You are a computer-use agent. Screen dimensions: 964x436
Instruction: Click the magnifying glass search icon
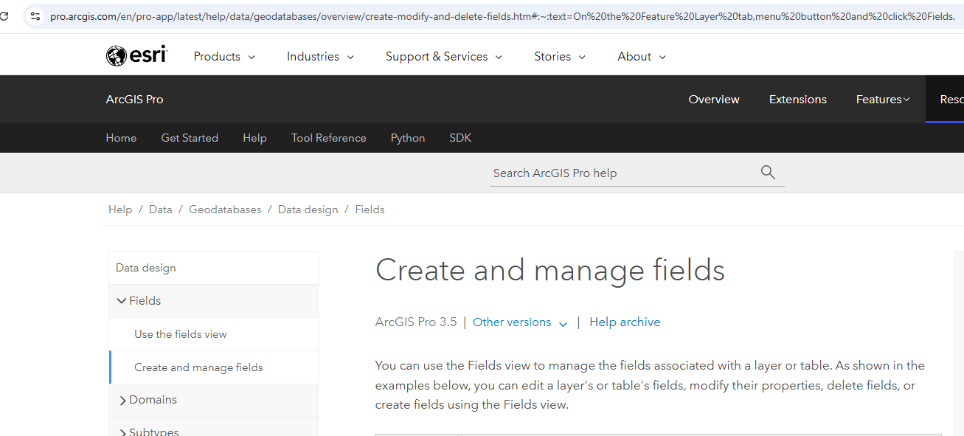[x=768, y=173]
